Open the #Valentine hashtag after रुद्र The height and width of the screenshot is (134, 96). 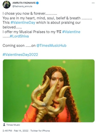[x=71, y=32]
